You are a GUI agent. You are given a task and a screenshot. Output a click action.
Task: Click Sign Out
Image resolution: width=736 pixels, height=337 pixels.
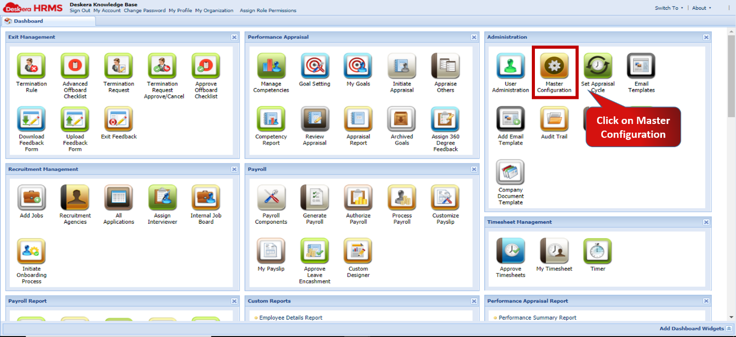pos(80,10)
